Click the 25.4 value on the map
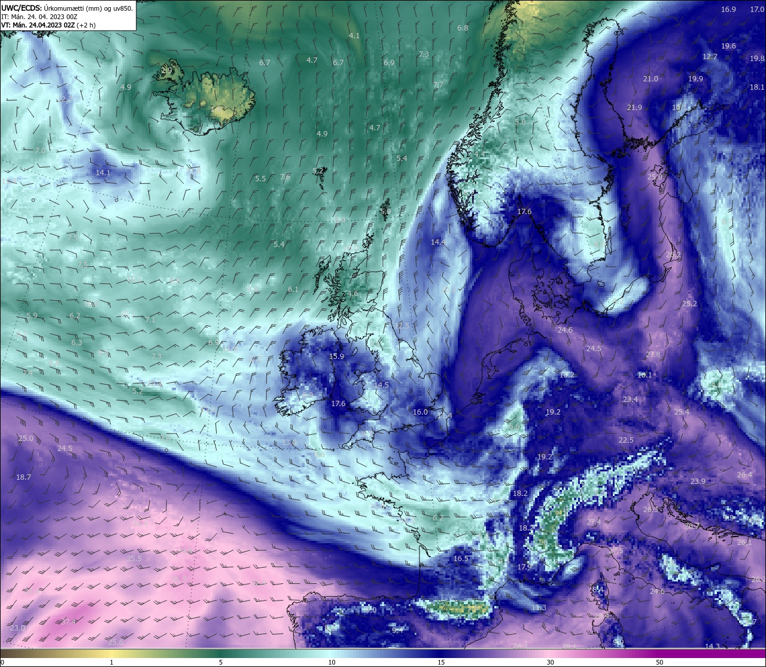This screenshot has height=667, width=766. pos(682,412)
